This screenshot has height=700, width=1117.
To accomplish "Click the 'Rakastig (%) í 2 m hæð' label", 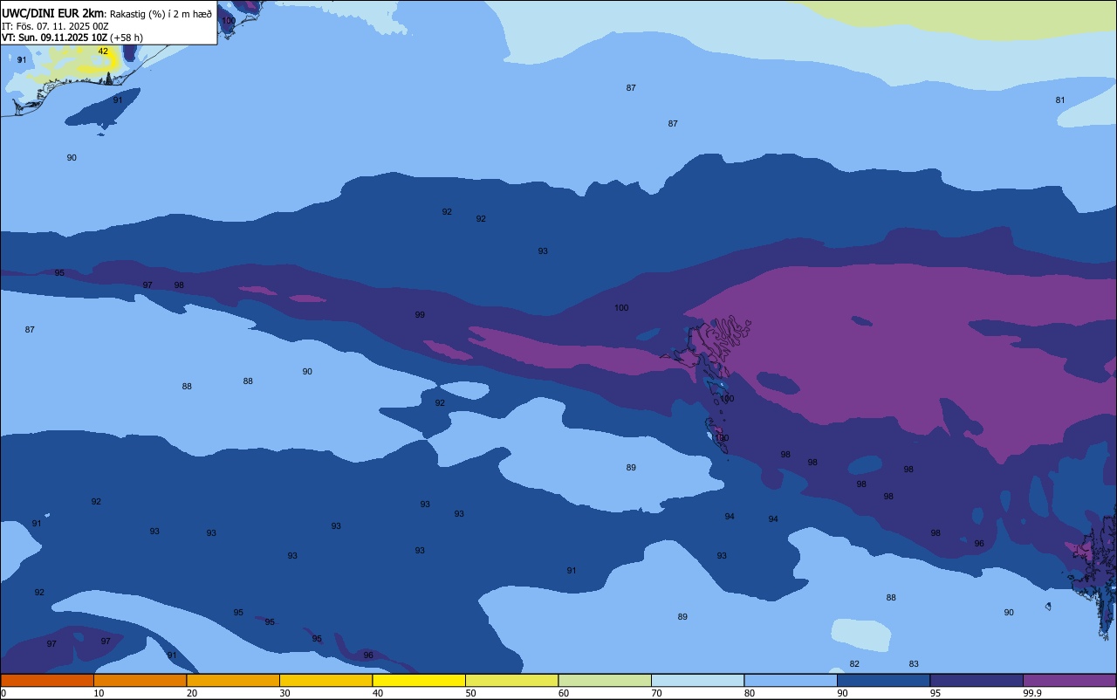I will pos(161,14).
